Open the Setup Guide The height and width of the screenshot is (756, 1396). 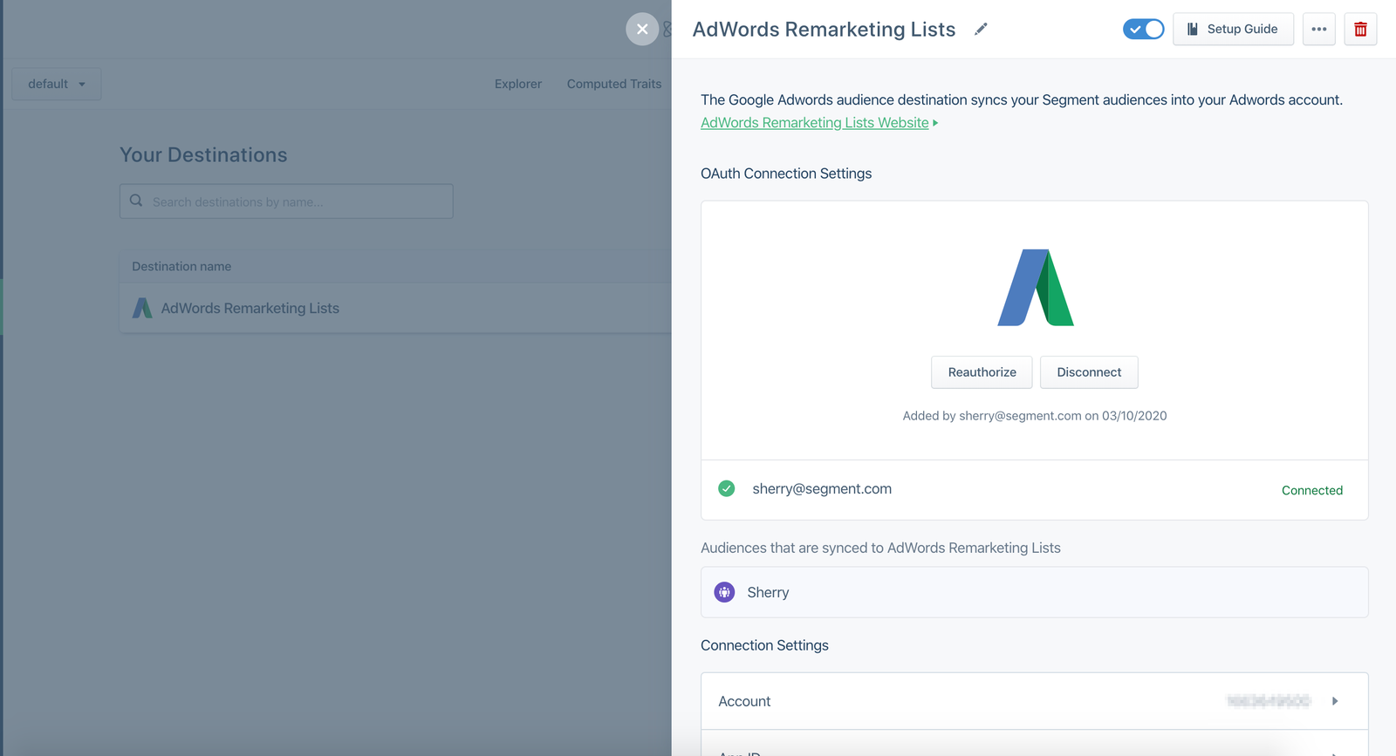[1232, 30]
